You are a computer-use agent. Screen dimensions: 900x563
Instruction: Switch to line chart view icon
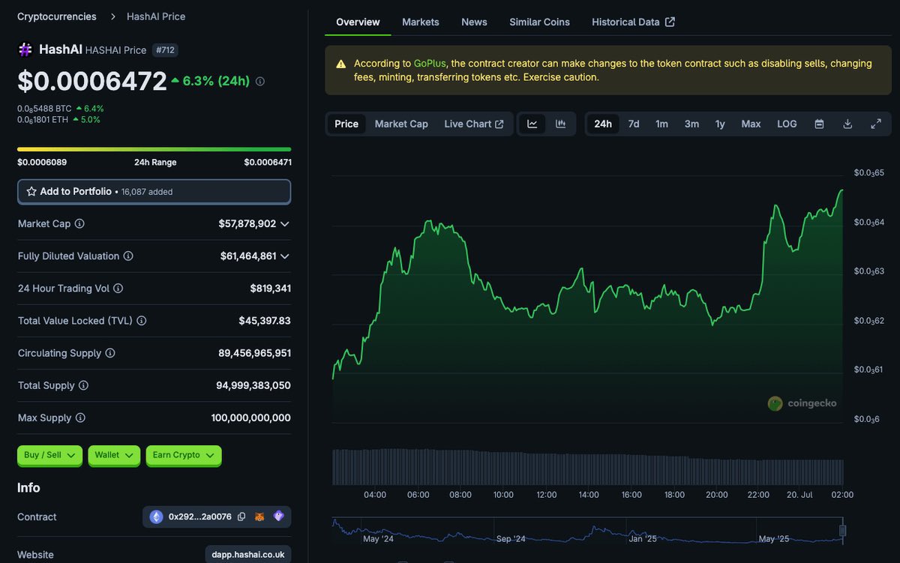pos(532,124)
